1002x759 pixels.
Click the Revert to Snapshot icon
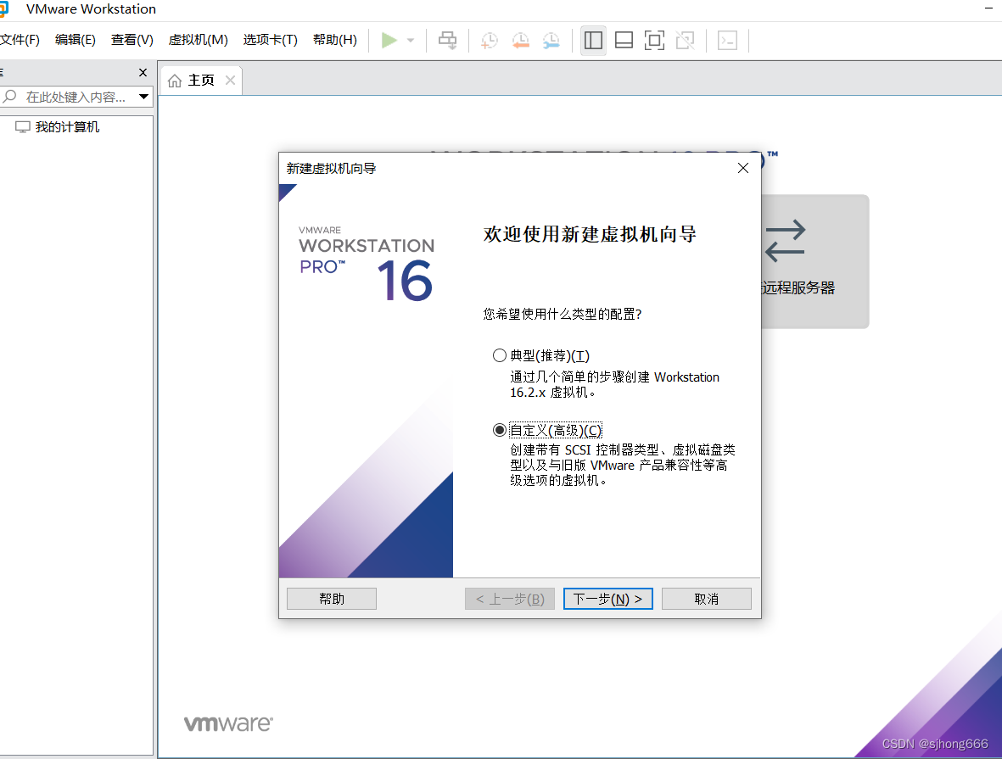[x=520, y=40]
